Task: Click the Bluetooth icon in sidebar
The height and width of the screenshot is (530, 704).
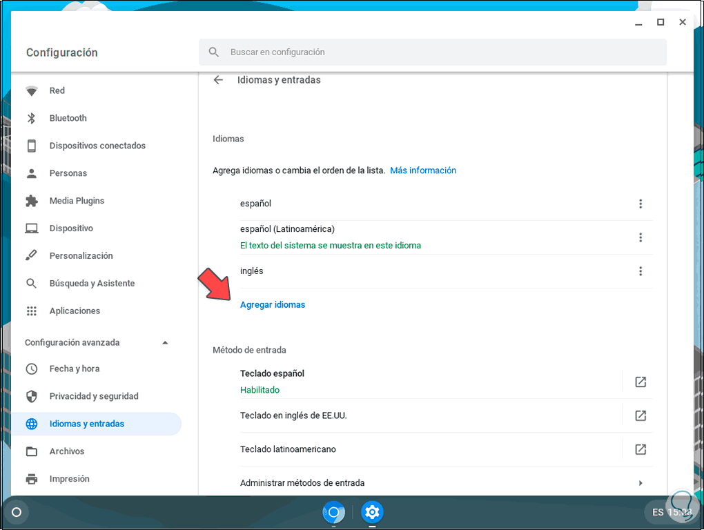Action: (32, 118)
